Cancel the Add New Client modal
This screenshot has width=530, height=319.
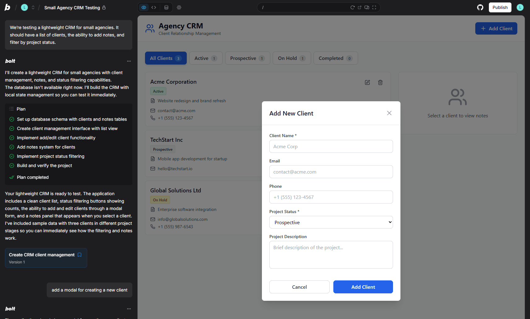(299, 287)
